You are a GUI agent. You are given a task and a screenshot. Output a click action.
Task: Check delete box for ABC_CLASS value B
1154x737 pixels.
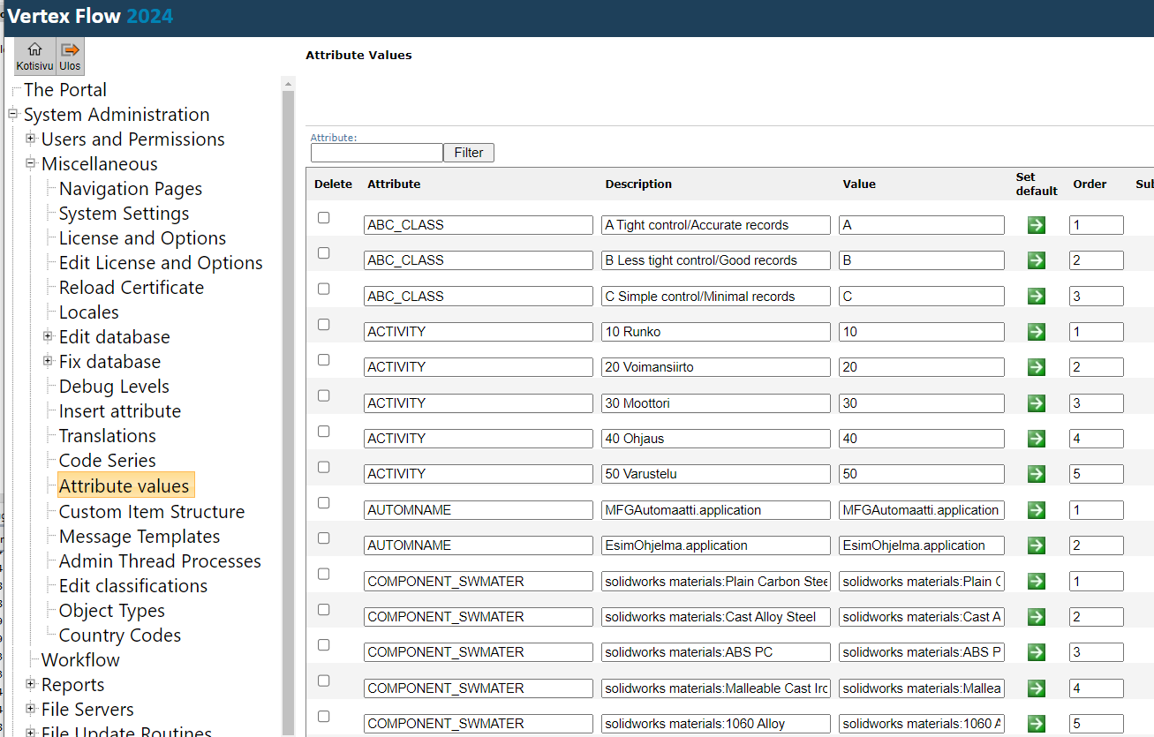[x=323, y=253]
